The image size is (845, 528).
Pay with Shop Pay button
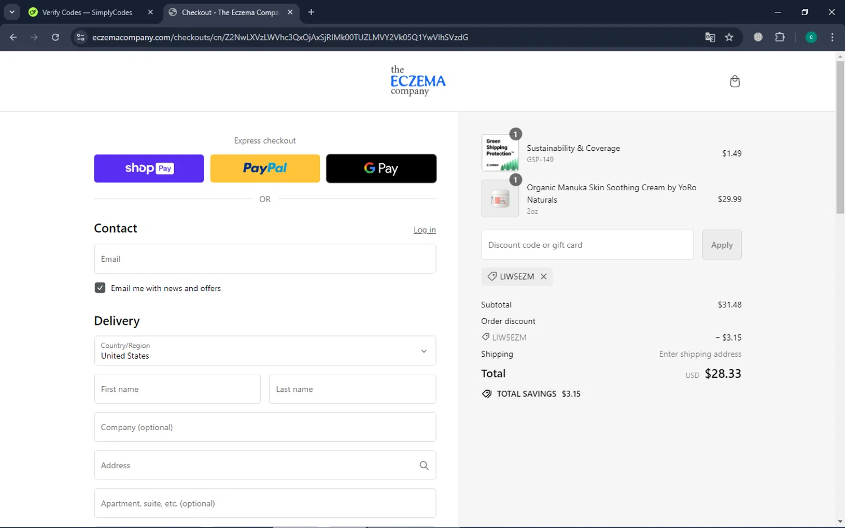(149, 168)
